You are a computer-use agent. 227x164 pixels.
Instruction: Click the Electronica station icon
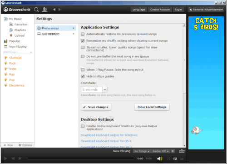(6, 85)
